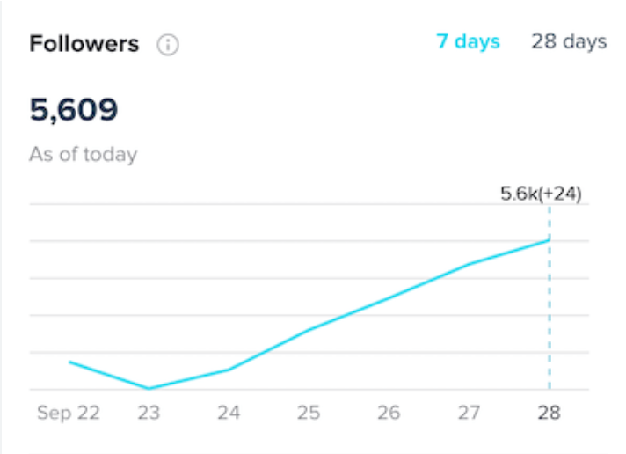Viewport: 626px width, 454px height.
Task: Switch to the 28 days view
Action: pyautogui.click(x=568, y=41)
